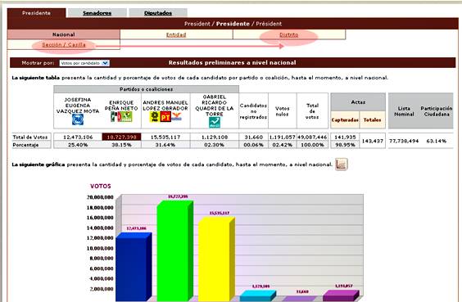The height and width of the screenshot is (302, 462).
Task: Click the Total de Votos row label
Action: 30,137
